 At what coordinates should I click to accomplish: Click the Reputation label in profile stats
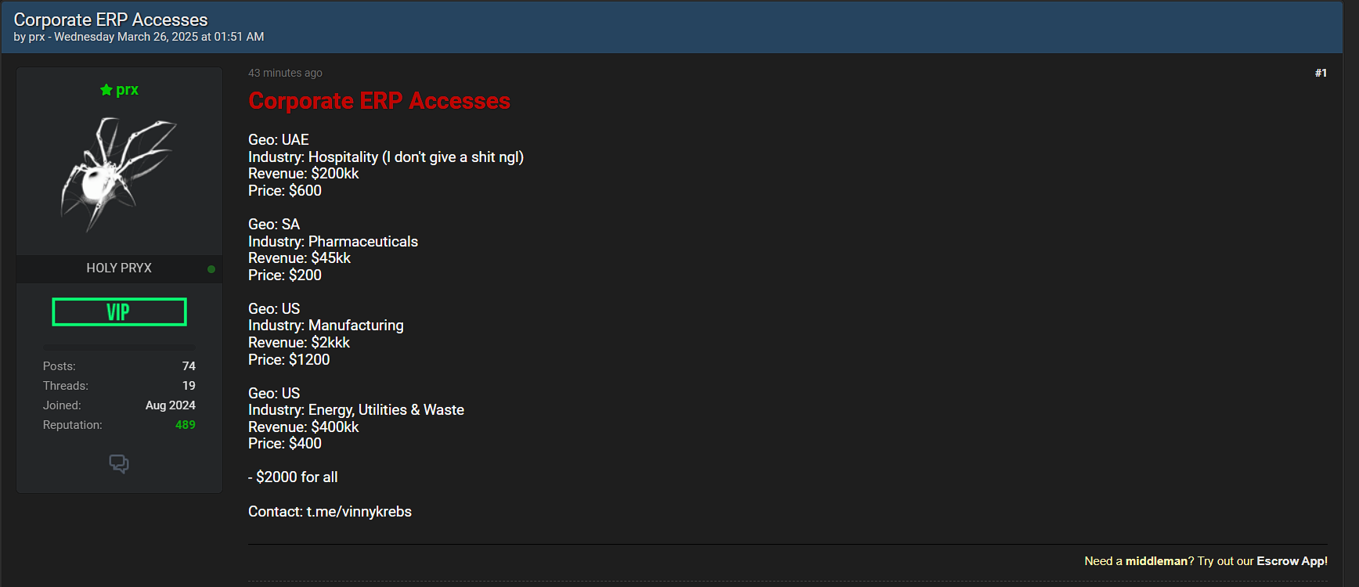[72, 425]
